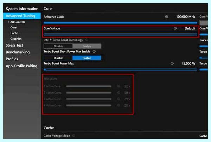Open the Benchmarking section
The image size is (211, 142).
(18, 52)
